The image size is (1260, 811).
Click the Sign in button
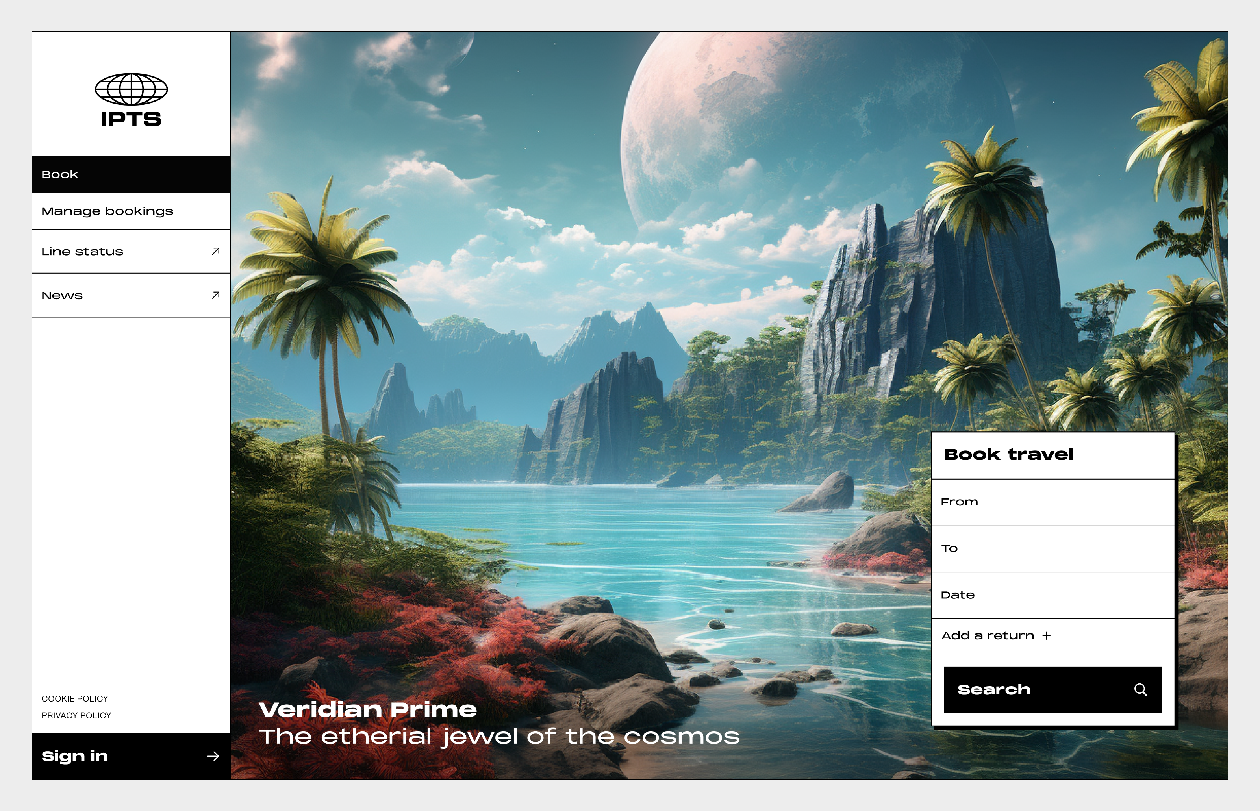pyautogui.click(x=131, y=756)
